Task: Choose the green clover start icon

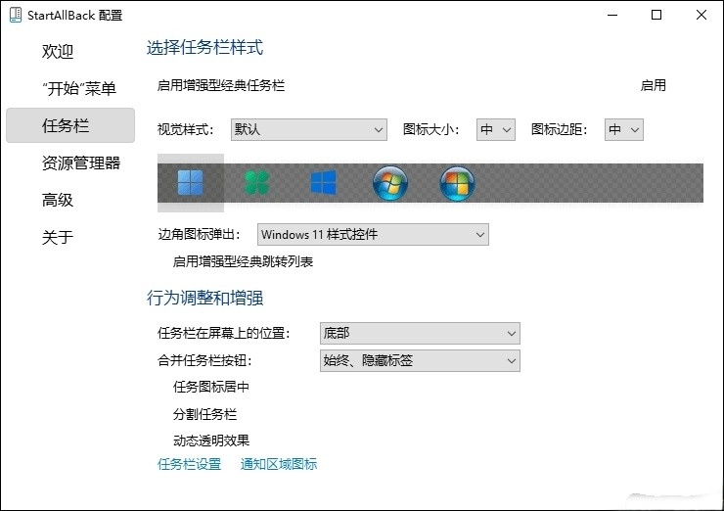Action: pyautogui.click(x=256, y=183)
